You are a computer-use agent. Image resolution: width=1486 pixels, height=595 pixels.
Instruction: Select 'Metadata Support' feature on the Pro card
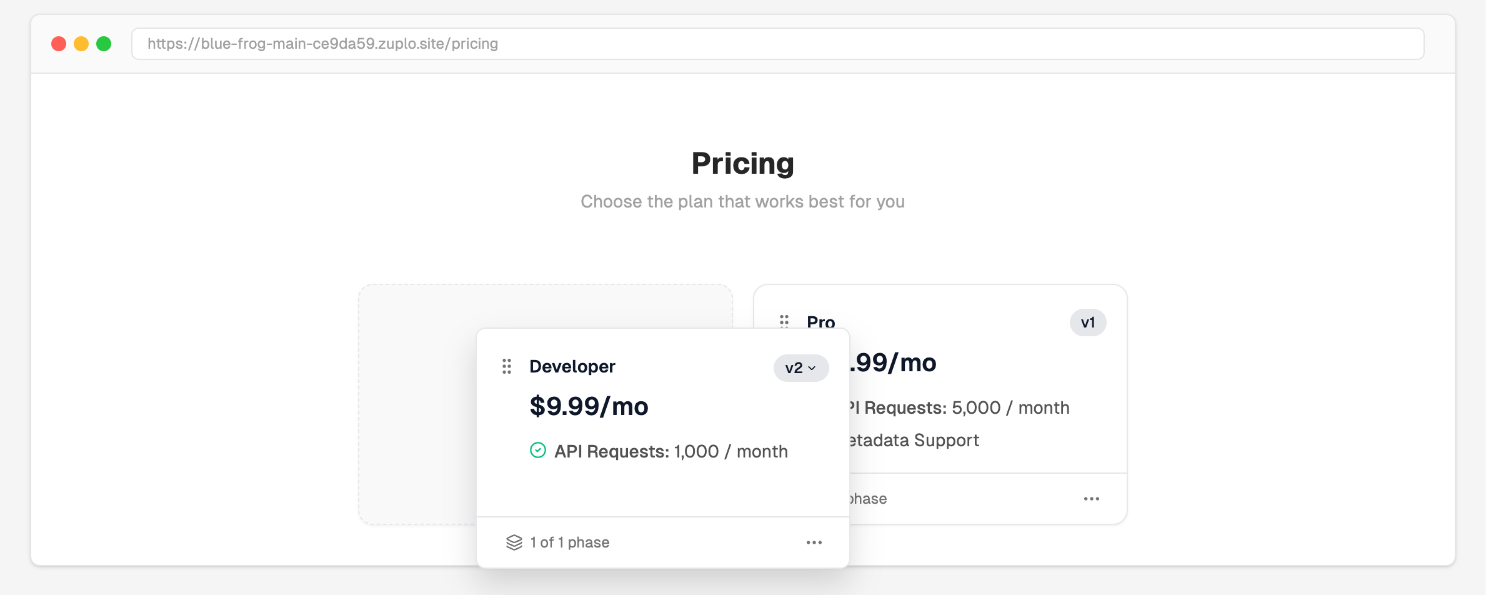coord(911,440)
